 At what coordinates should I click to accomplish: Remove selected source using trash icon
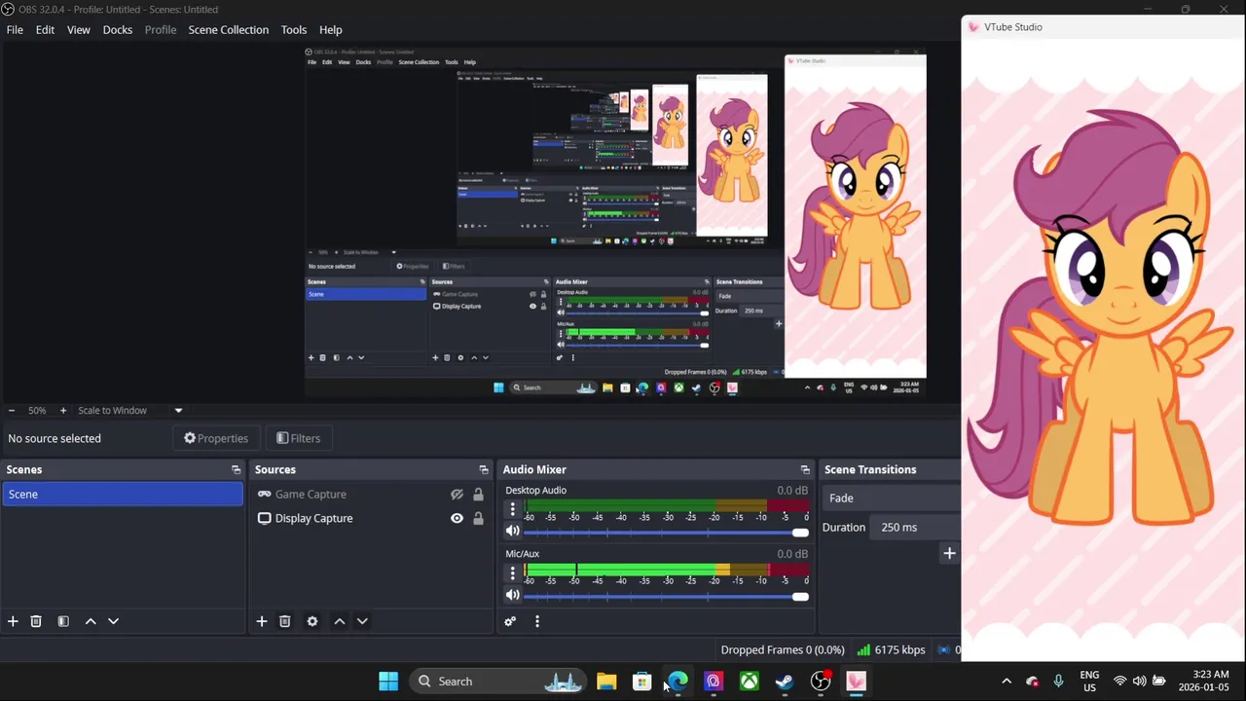pos(285,621)
